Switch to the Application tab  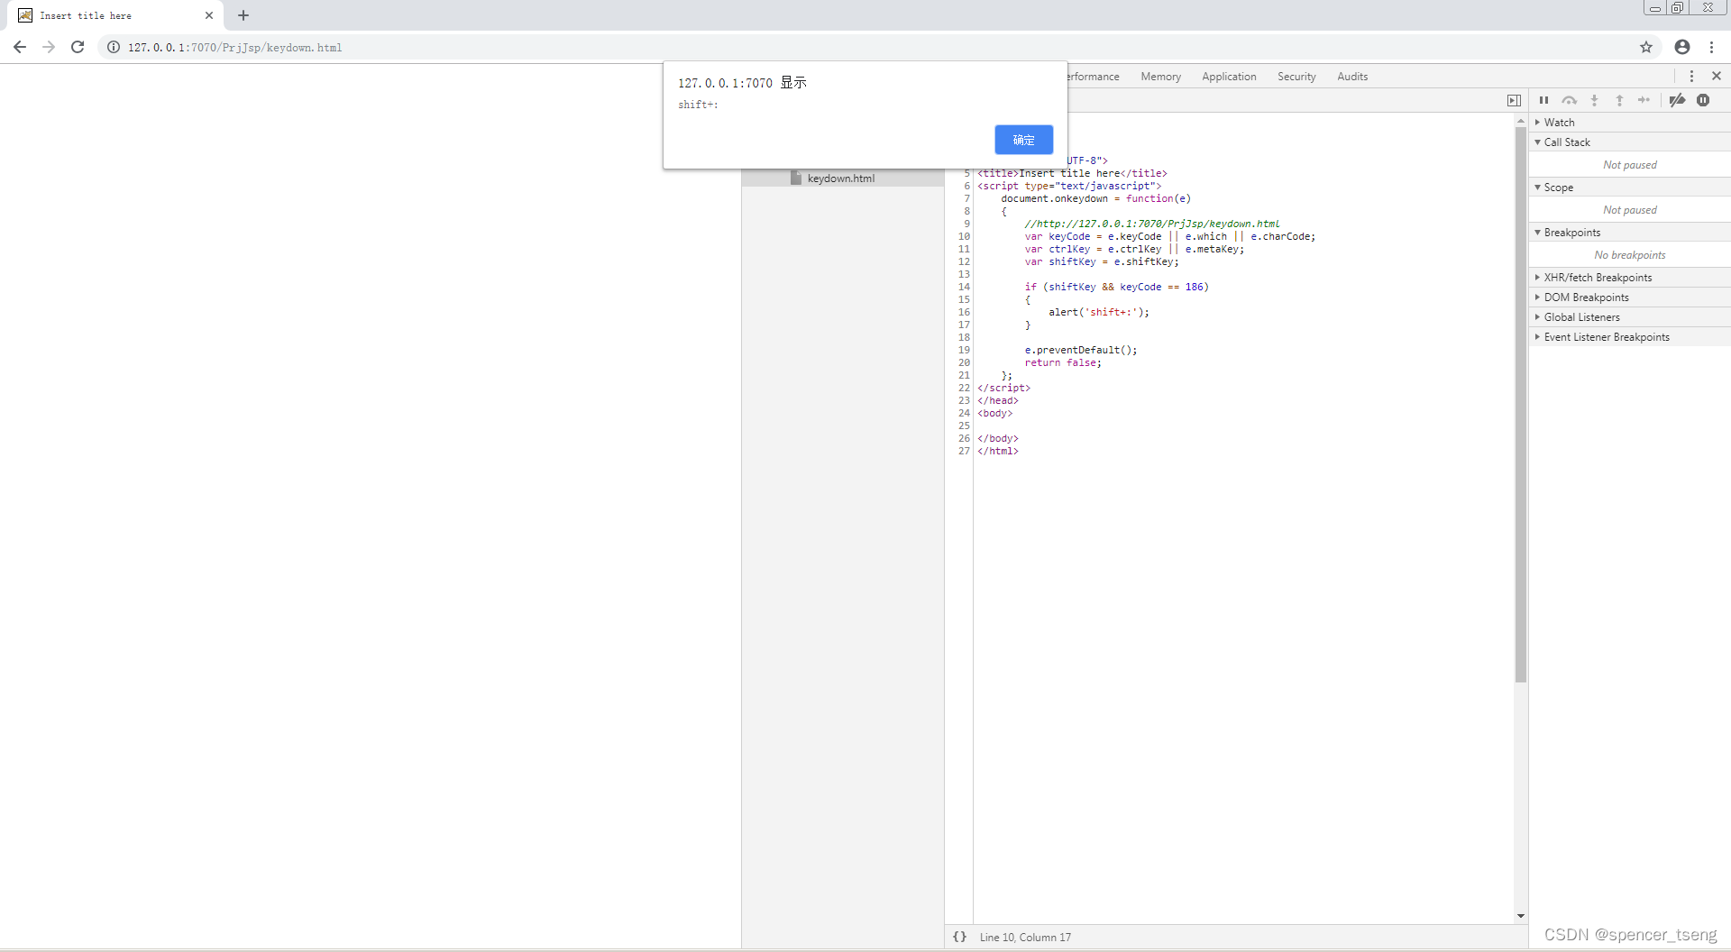coord(1229,77)
